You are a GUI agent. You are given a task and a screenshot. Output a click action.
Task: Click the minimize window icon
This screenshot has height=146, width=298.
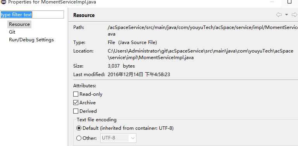(272, 2)
